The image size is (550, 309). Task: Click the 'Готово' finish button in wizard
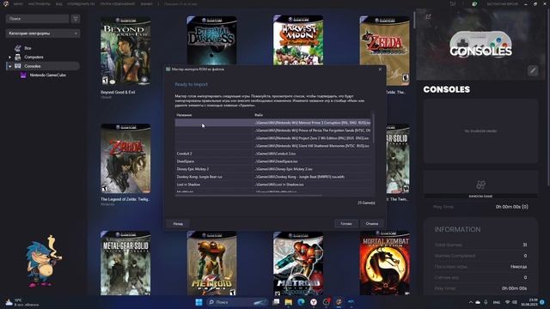346,223
